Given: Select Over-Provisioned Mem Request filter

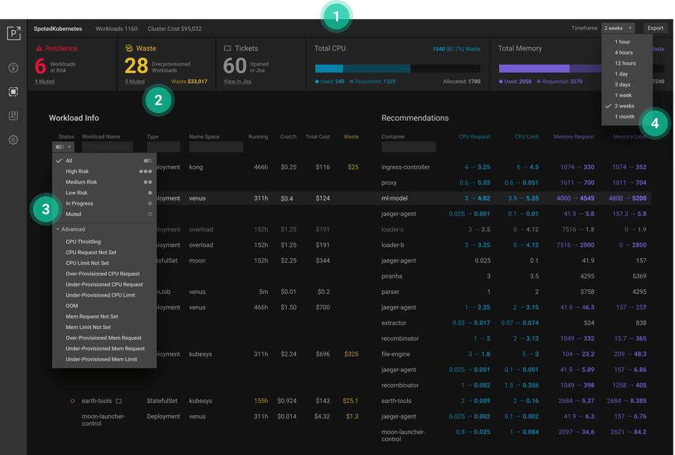Looking at the screenshot, I should 104,338.
